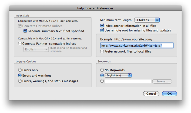Click the custom stopwords file path field
This screenshot has width=191, height=113.
pos(128,81)
